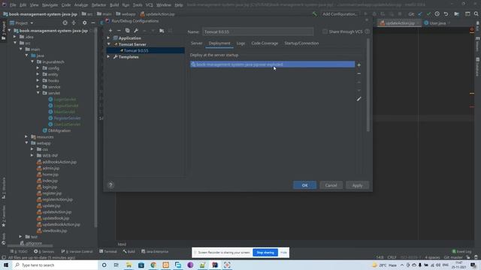
Task: Open Version Control tool window
Action: tap(77, 251)
